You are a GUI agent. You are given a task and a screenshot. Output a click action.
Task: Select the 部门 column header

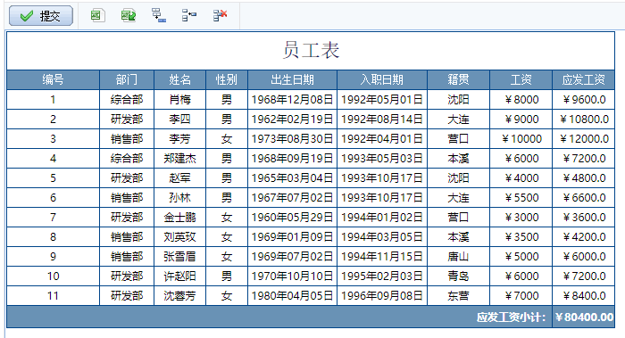(127, 80)
